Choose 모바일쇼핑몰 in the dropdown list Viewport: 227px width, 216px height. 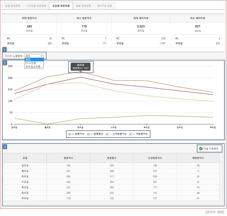33,66
